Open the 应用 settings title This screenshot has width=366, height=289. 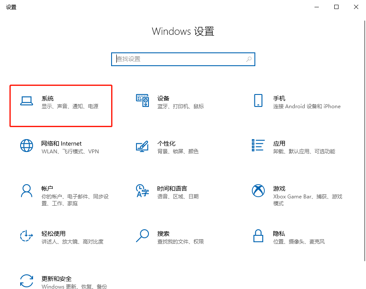[279, 143]
